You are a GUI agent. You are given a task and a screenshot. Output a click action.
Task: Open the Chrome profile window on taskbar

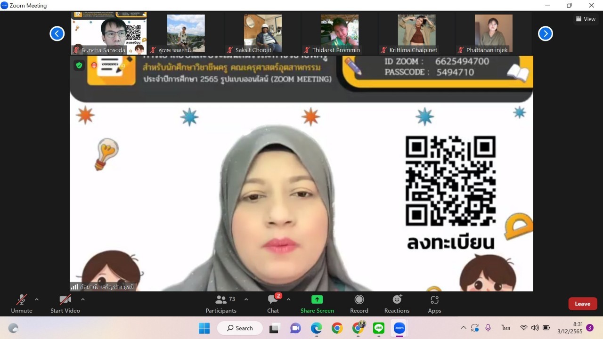(x=359, y=327)
